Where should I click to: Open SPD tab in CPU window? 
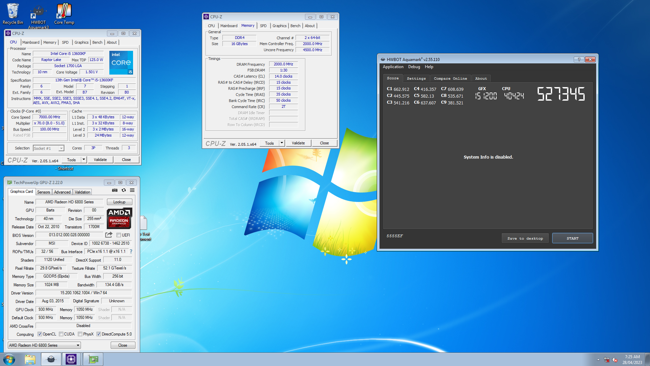[x=65, y=42]
